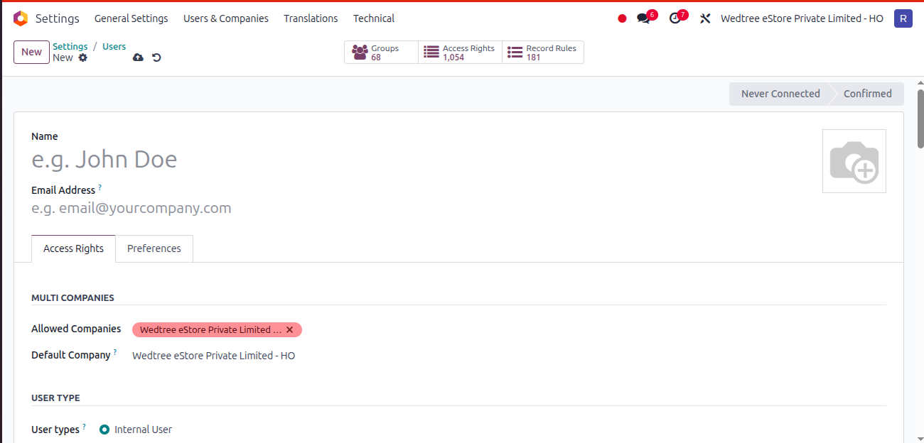Switch to the Access Rights tab
Viewport: 924px width, 443px height.
point(73,248)
